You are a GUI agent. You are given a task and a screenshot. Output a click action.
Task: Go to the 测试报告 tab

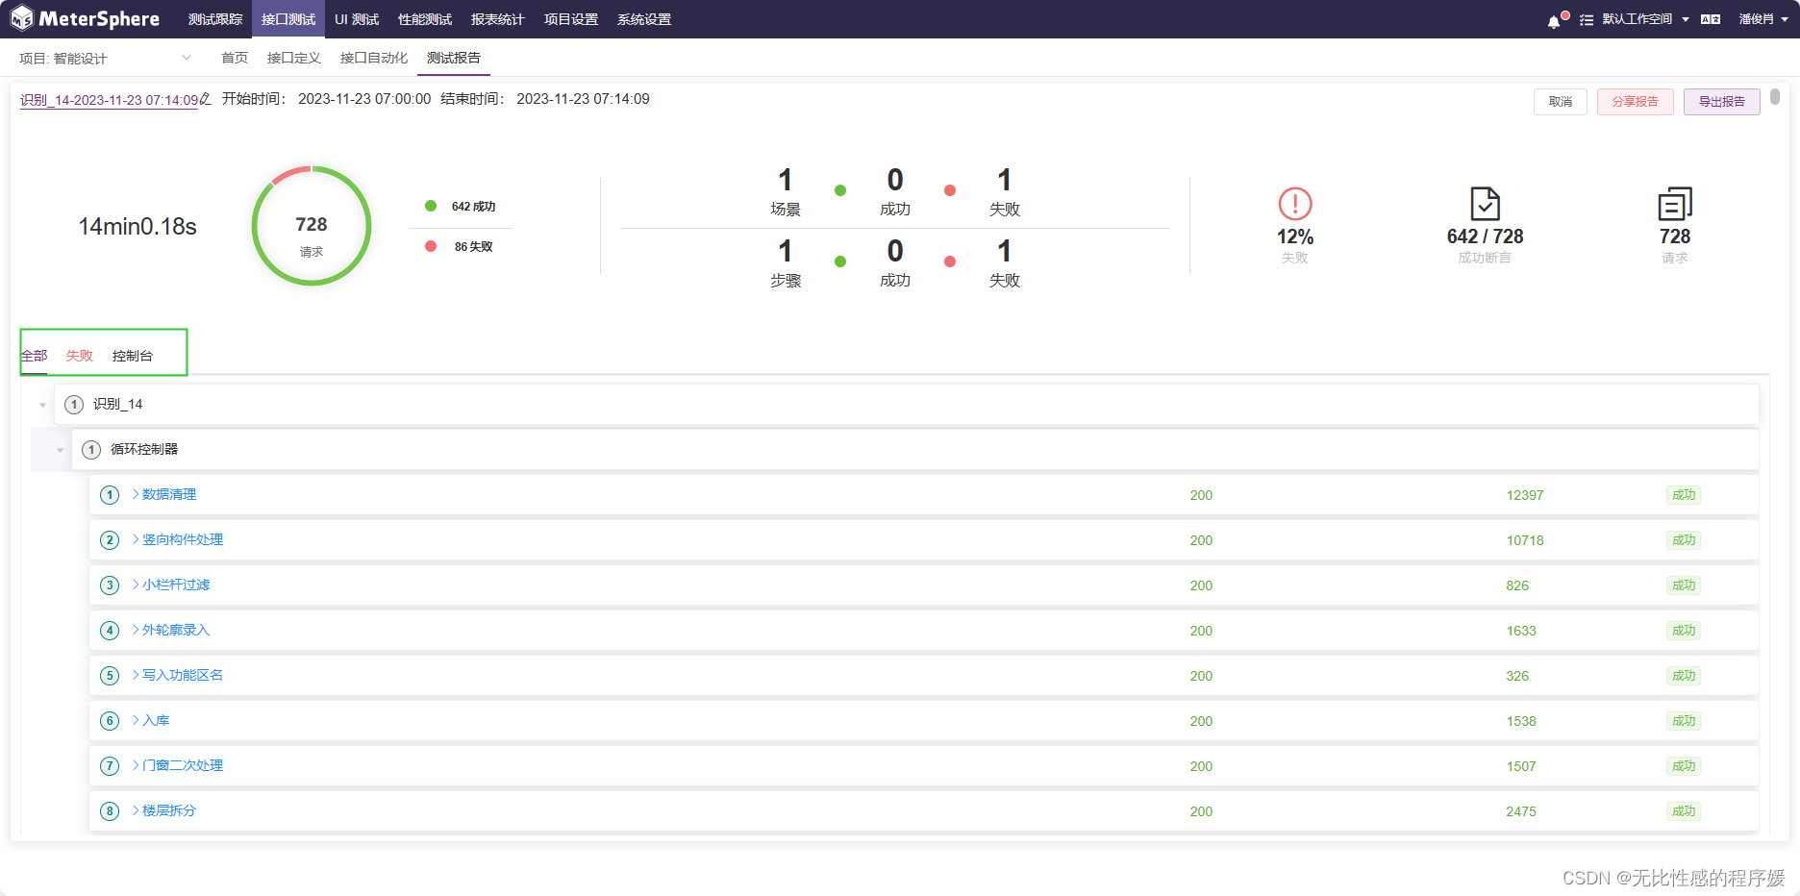[x=454, y=58]
